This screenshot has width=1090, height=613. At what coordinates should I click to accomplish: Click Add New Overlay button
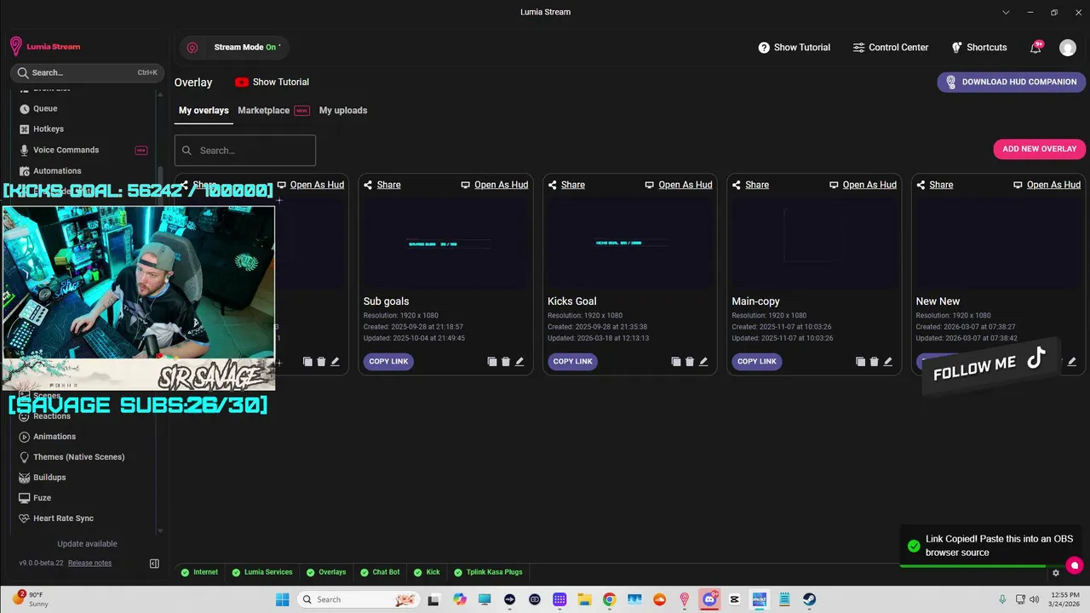pos(1040,149)
